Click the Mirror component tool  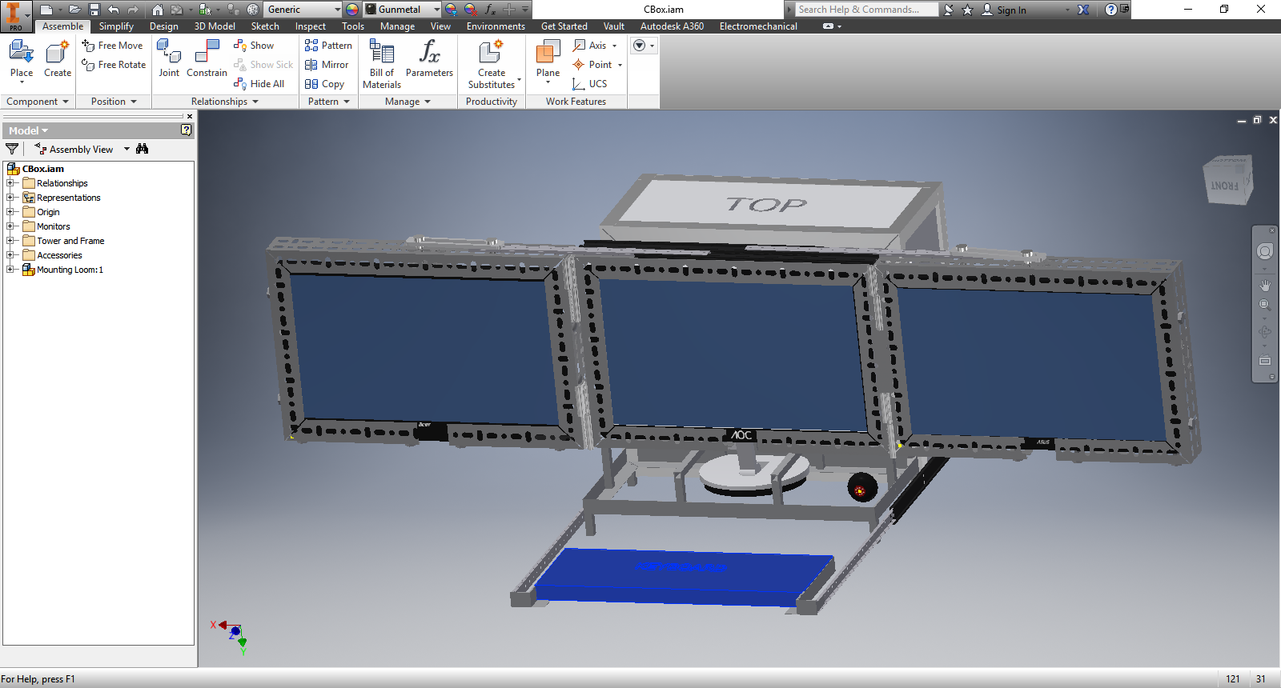(327, 65)
